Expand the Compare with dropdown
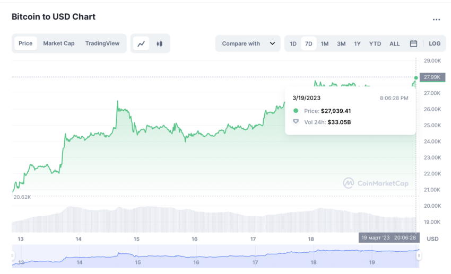Screen dimensions: 451x274 [x=248, y=43]
